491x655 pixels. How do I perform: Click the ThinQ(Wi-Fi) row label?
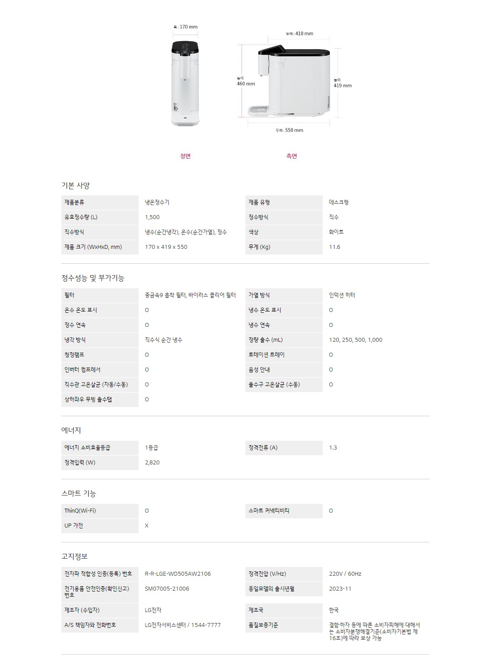tap(80, 511)
